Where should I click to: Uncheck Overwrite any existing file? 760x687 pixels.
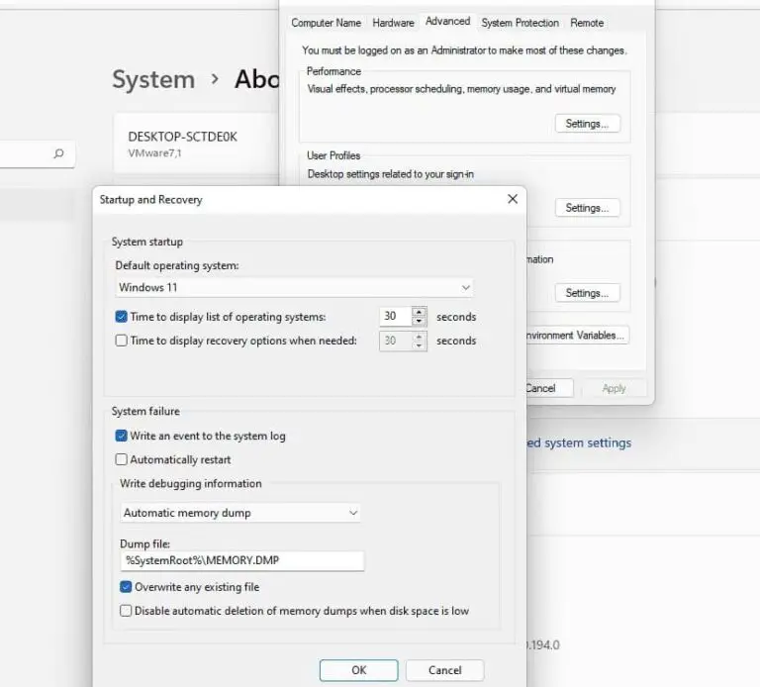tap(126, 587)
